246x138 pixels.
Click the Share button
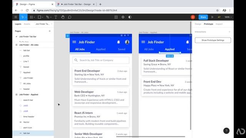pos(203,17)
